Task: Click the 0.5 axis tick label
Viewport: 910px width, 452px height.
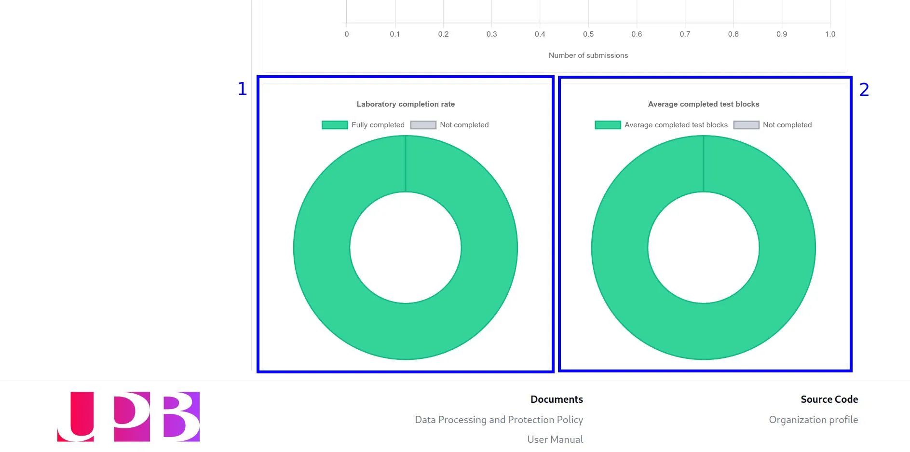Action: [588, 34]
